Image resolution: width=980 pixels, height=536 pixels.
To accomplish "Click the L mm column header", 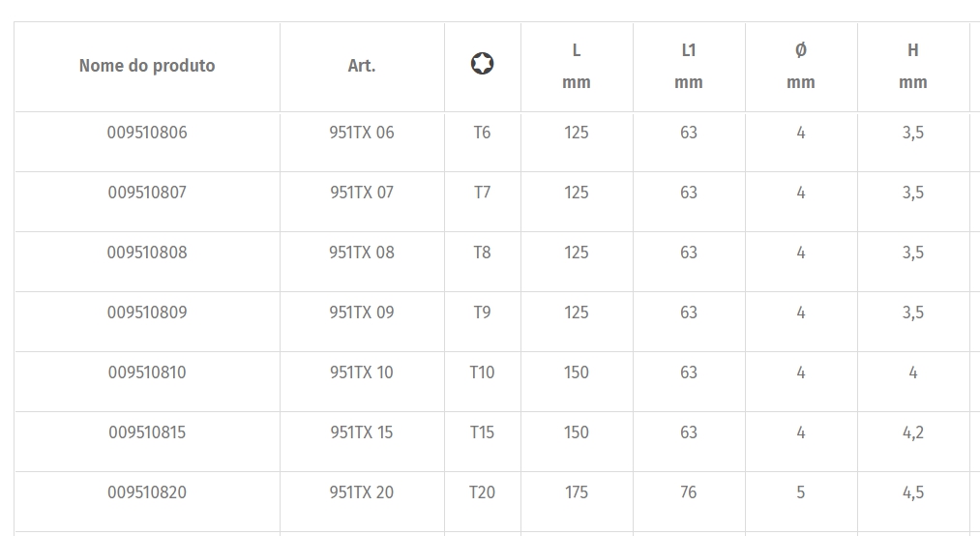I will pyautogui.click(x=577, y=66).
